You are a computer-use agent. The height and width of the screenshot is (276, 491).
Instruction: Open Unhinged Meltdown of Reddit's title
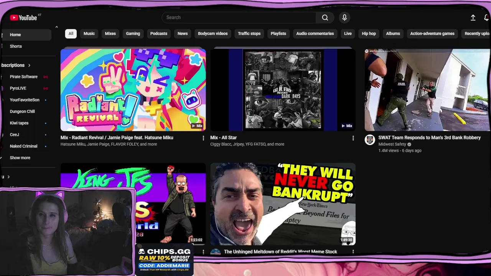tap(280, 252)
